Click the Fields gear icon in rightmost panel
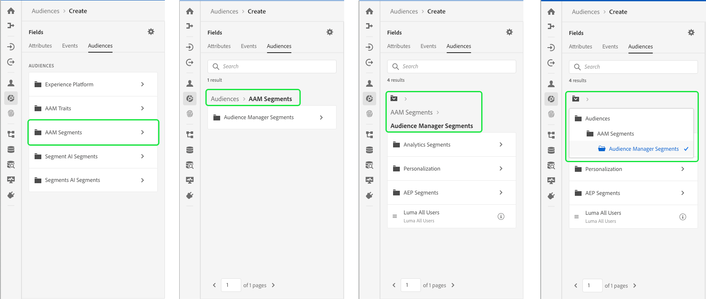 click(x=691, y=32)
